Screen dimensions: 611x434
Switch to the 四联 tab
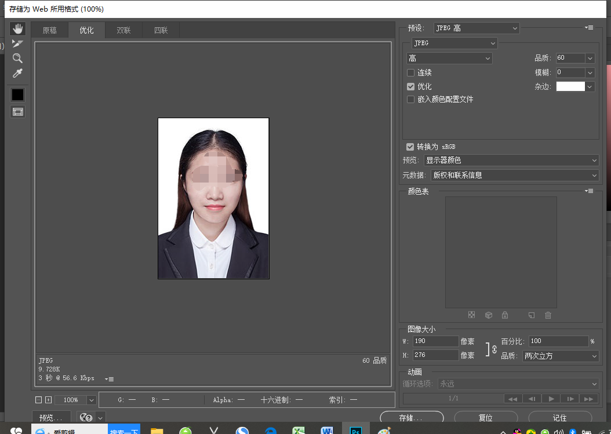point(161,30)
